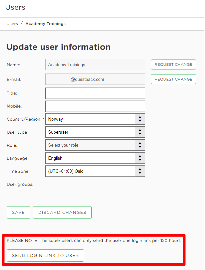The image size is (205, 270).
Task: Focus the Title input field
Action: 95,93
